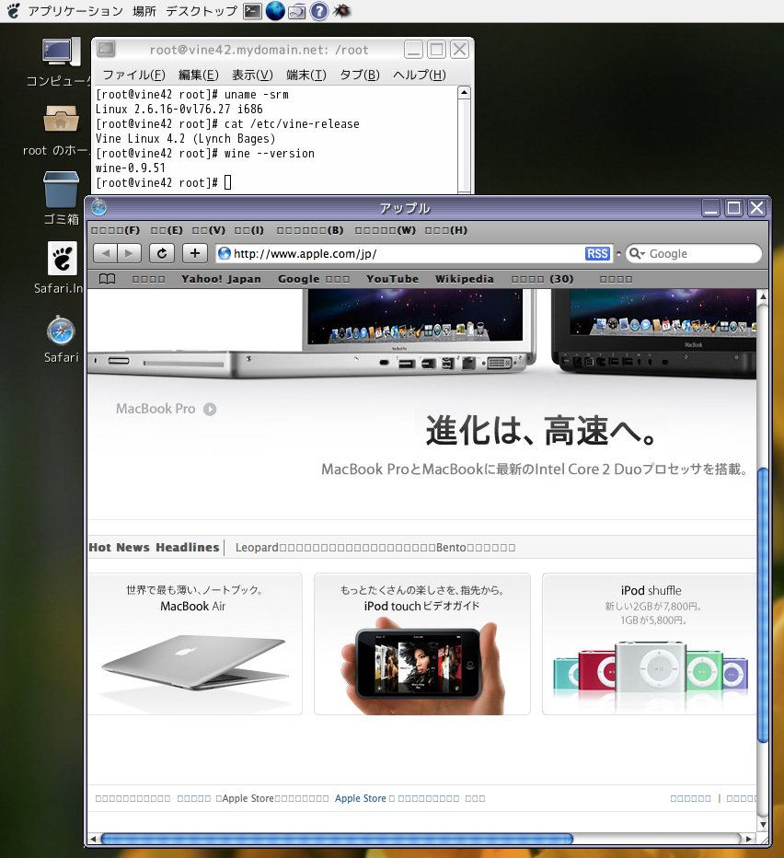This screenshot has height=858, width=784.
Task: Click the terminal scrollbar's up arrow
Action: [464, 92]
